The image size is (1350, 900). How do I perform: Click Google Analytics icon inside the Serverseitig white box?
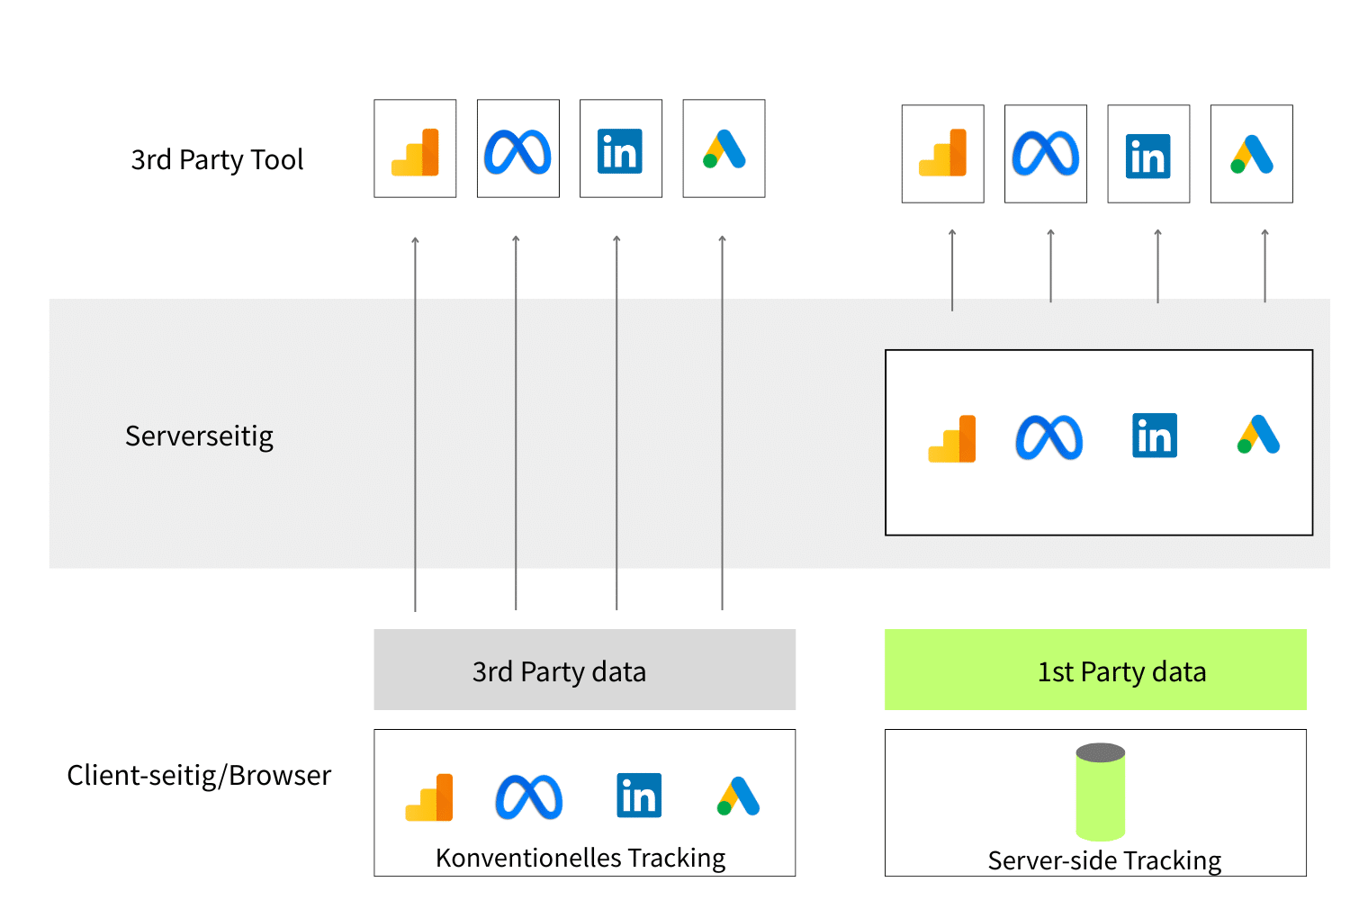[952, 439]
